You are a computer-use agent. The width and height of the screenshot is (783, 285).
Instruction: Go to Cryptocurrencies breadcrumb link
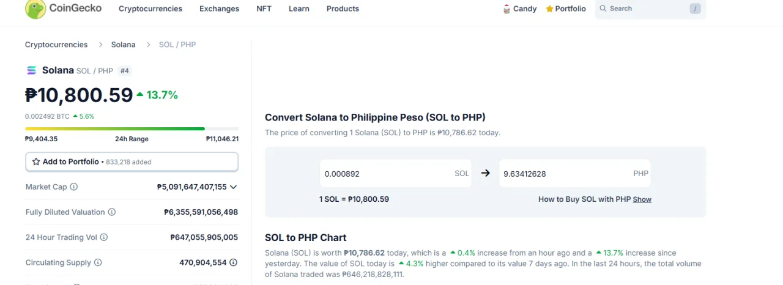(56, 45)
